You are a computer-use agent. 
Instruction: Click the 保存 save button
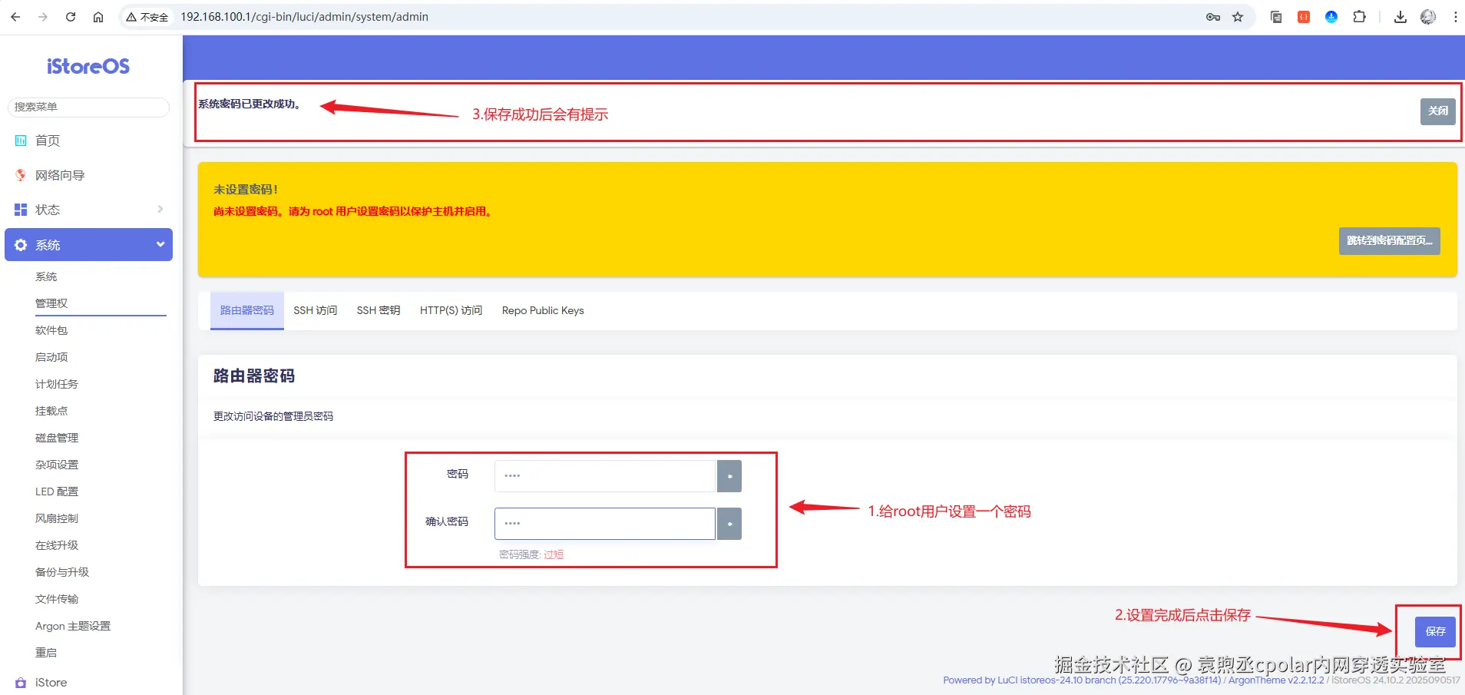click(1435, 631)
